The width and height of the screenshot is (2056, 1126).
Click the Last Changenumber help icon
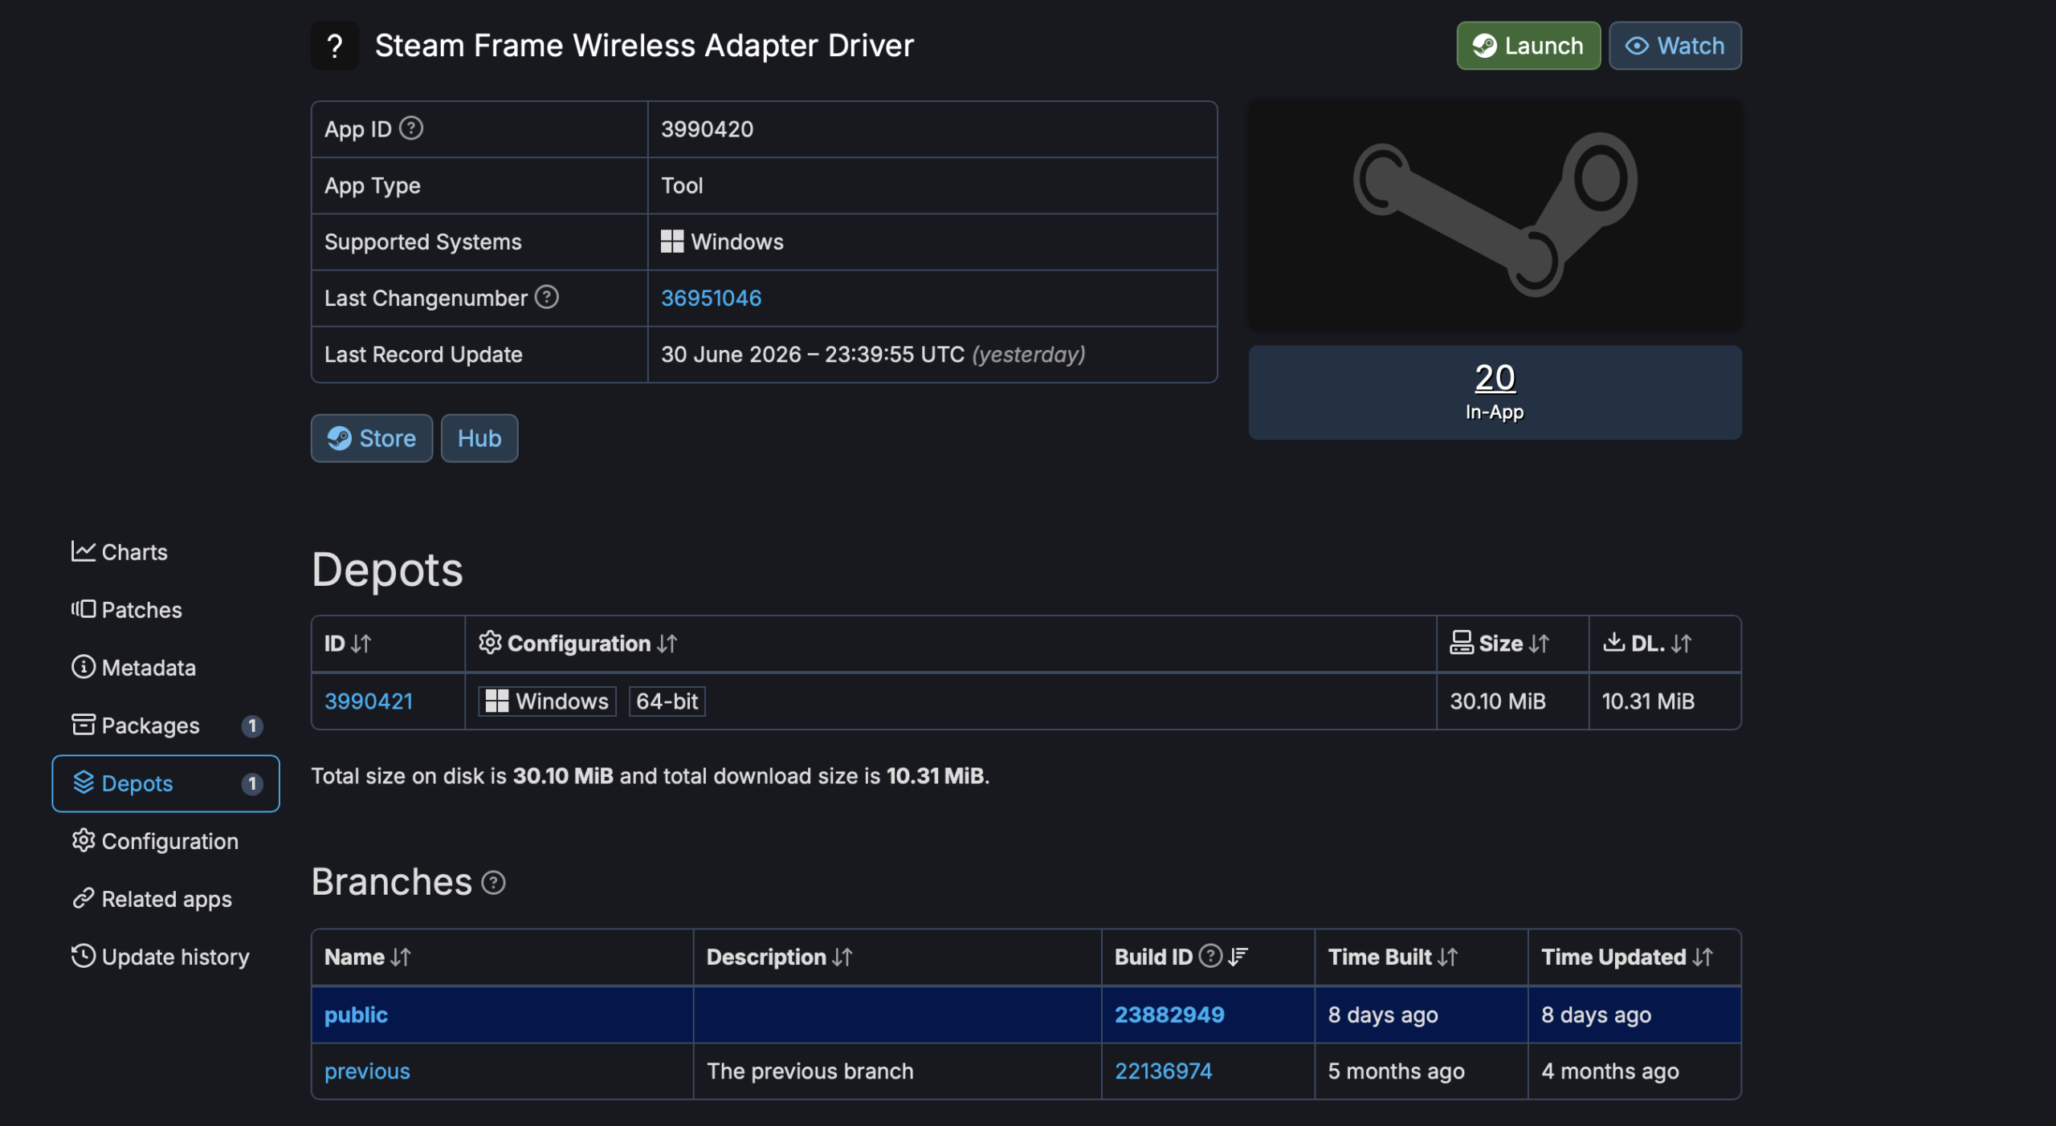point(547,297)
